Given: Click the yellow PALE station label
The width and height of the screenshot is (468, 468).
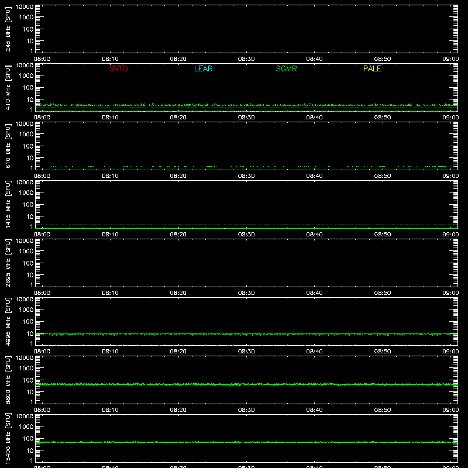Looking at the screenshot, I should point(372,68).
